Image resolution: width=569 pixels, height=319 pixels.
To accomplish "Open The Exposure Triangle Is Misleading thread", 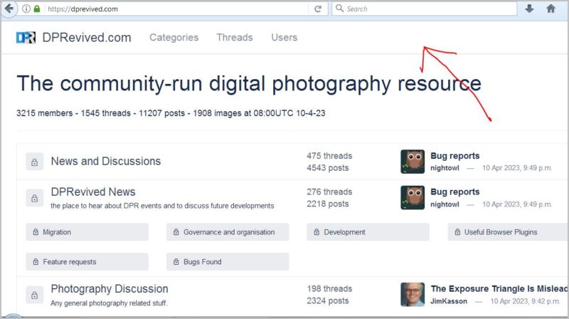I will point(499,289).
